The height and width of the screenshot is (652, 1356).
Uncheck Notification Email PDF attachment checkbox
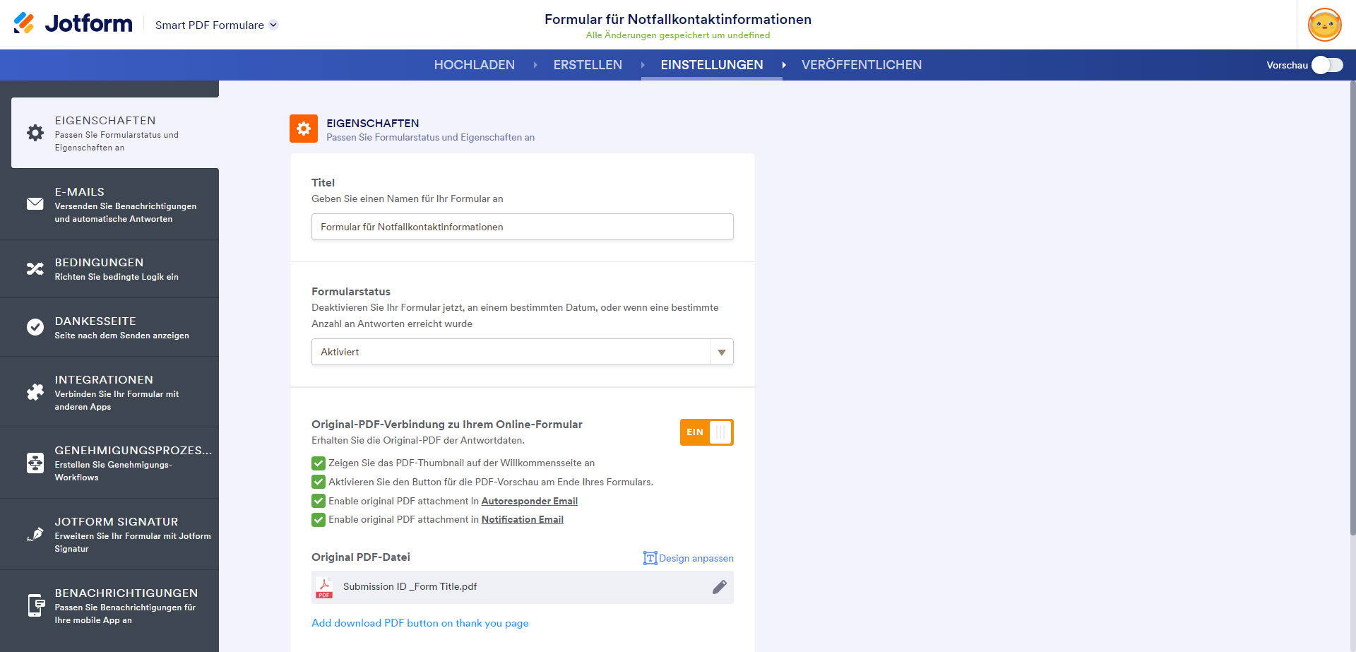(x=319, y=520)
